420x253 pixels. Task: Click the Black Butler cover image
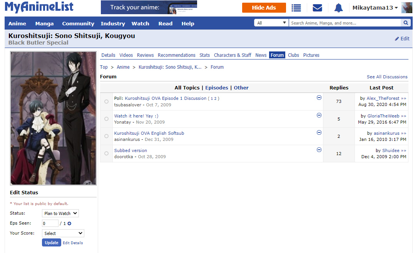click(54, 118)
